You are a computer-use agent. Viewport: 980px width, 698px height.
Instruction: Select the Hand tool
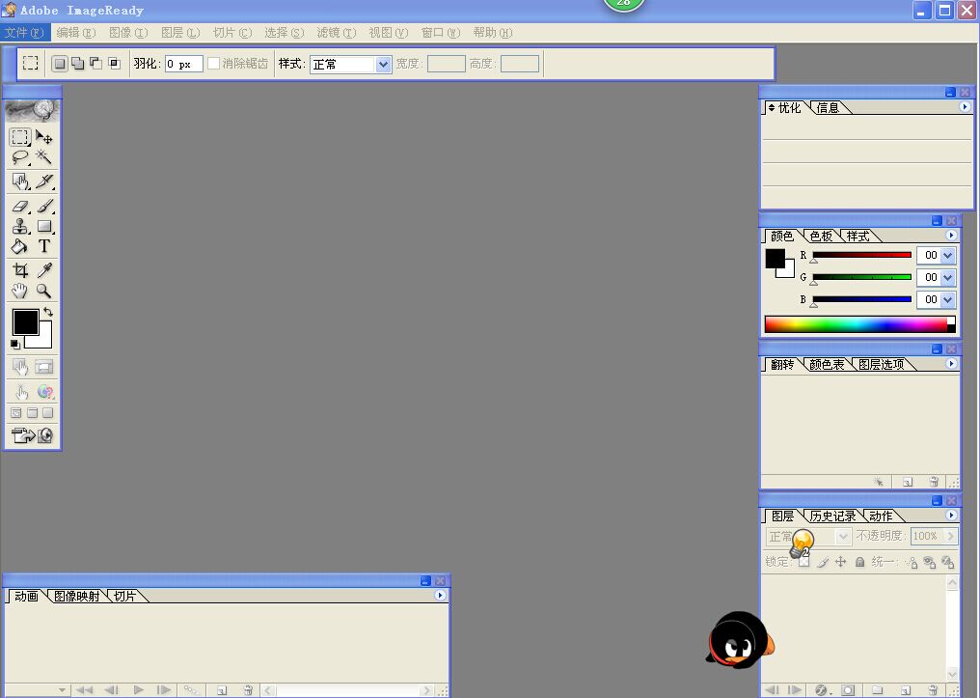pos(20,291)
